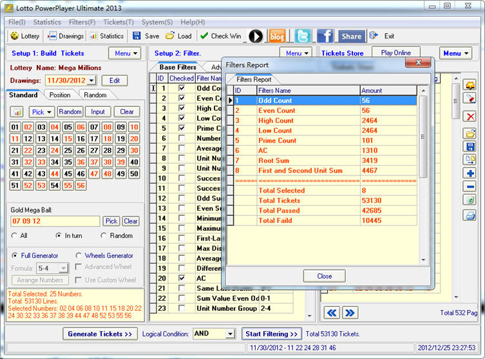Click the recycle bin icon in Tickets Store sidebar
This screenshot has width=485, height=359.
(470, 200)
